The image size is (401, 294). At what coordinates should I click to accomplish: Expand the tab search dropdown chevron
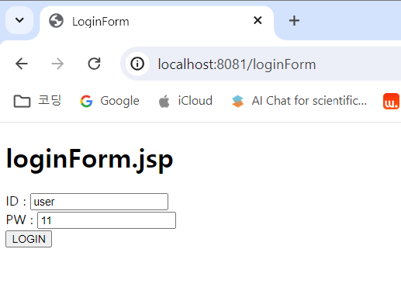click(x=19, y=20)
